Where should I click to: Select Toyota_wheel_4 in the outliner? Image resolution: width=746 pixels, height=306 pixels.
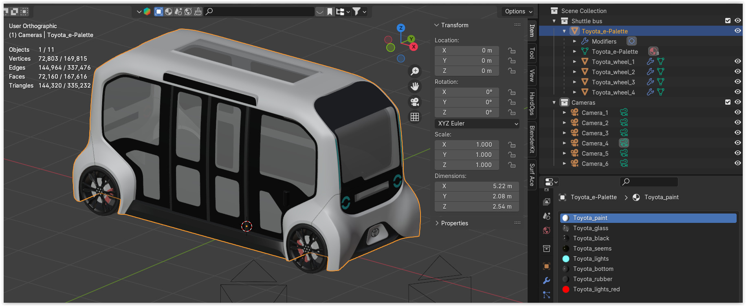613,92
